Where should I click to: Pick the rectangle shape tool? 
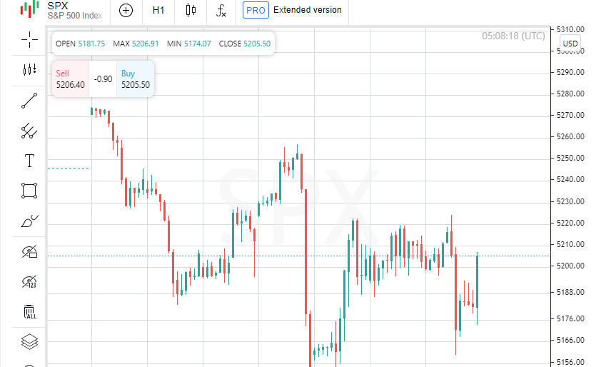(x=29, y=191)
